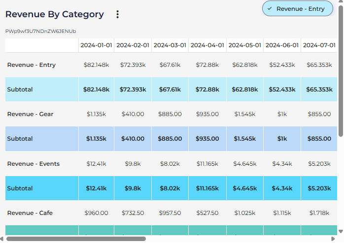This screenshot has height=243, width=344.
Task: Select the Revenue - Entry row label
Action: click(x=31, y=65)
